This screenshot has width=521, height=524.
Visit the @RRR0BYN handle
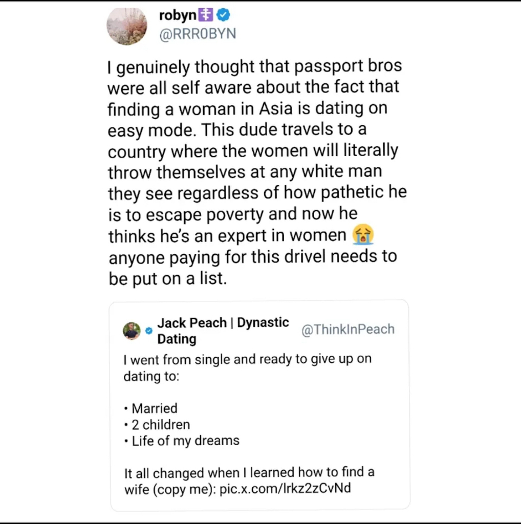[198, 34]
